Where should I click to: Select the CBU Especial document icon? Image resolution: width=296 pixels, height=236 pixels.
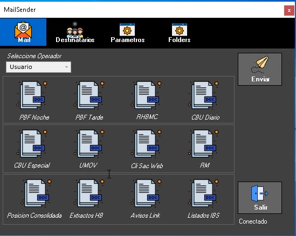32,143
